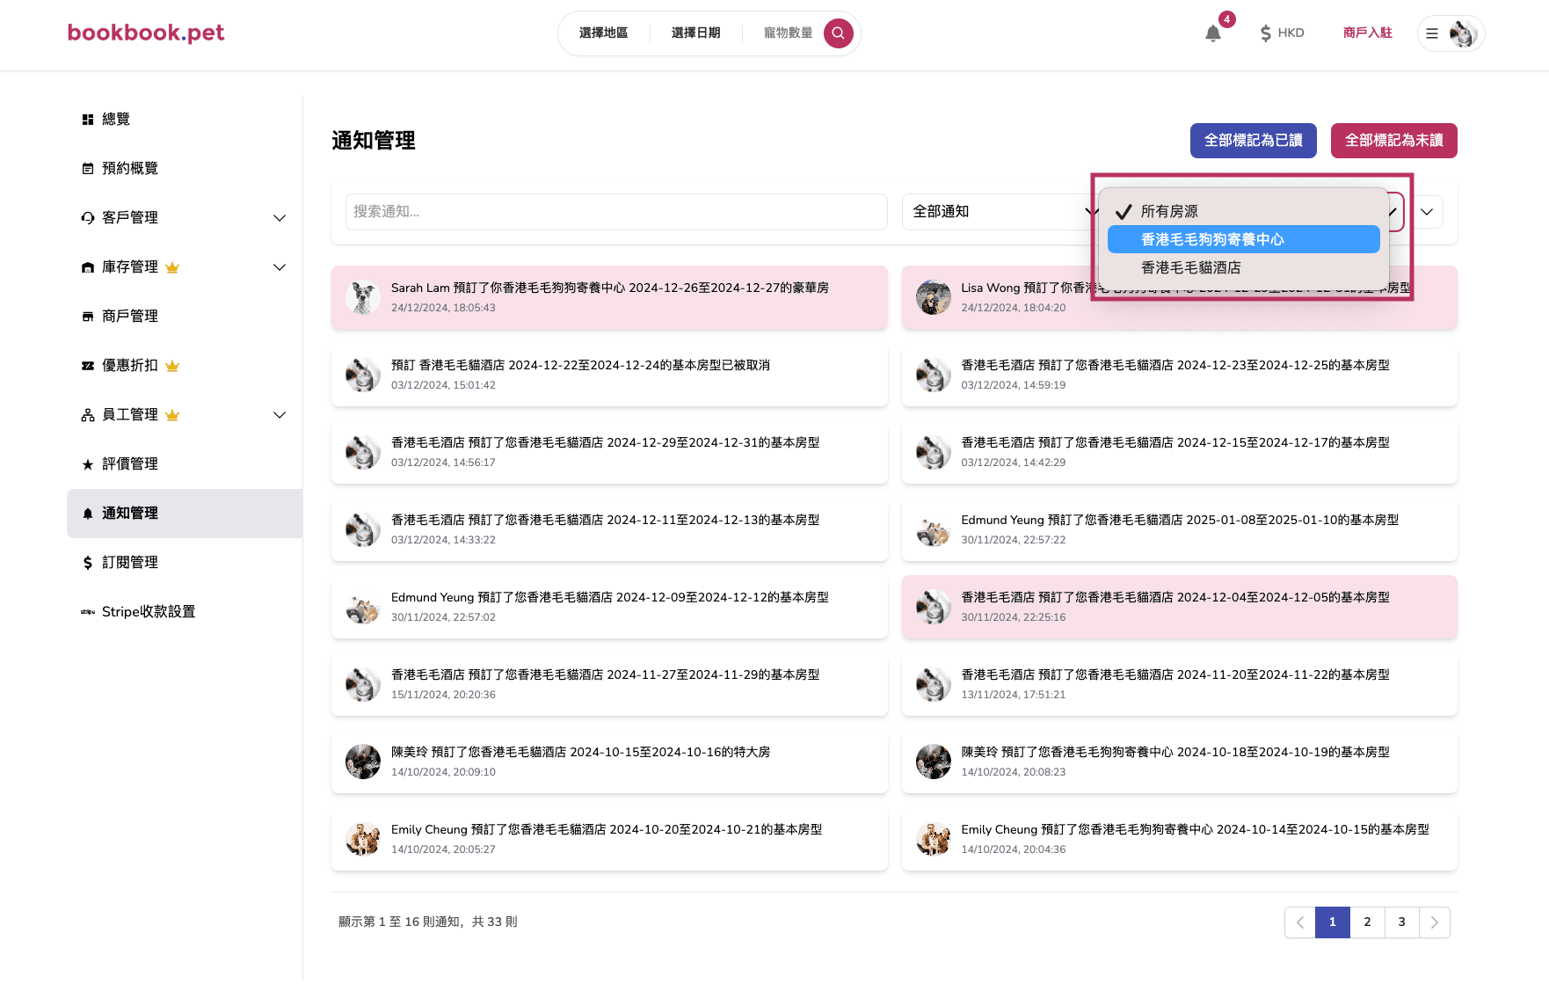Click 選擇地區 in search bar
Image resolution: width=1549 pixels, height=1006 pixels.
pyautogui.click(x=604, y=33)
